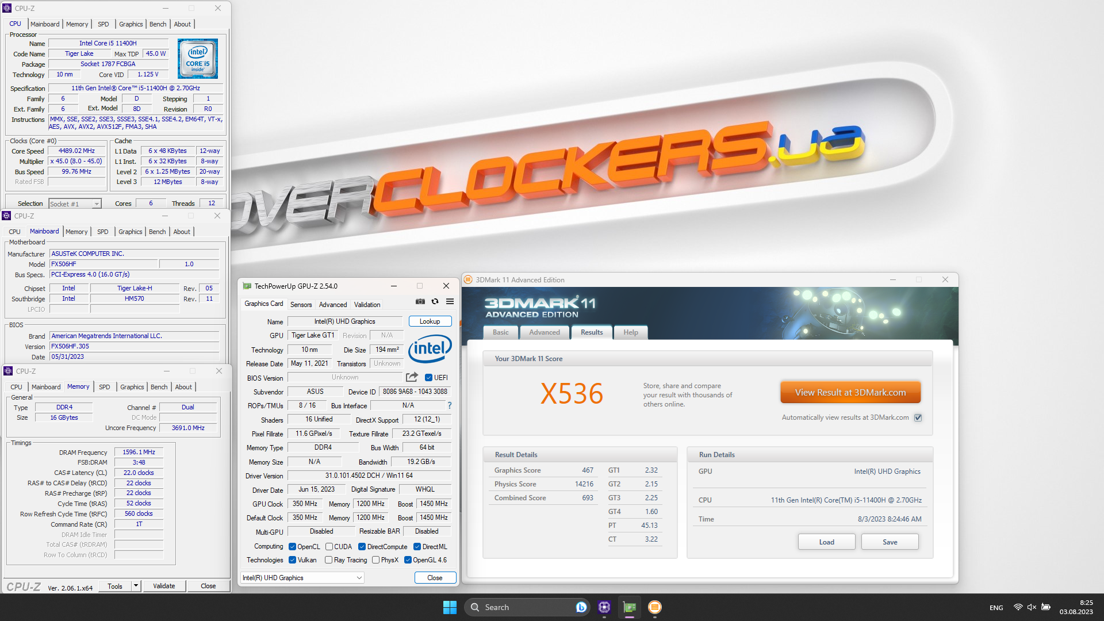Viewport: 1104px width, 621px height.
Task: Toggle the CUDA checkbox
Action: coord(329,547)
